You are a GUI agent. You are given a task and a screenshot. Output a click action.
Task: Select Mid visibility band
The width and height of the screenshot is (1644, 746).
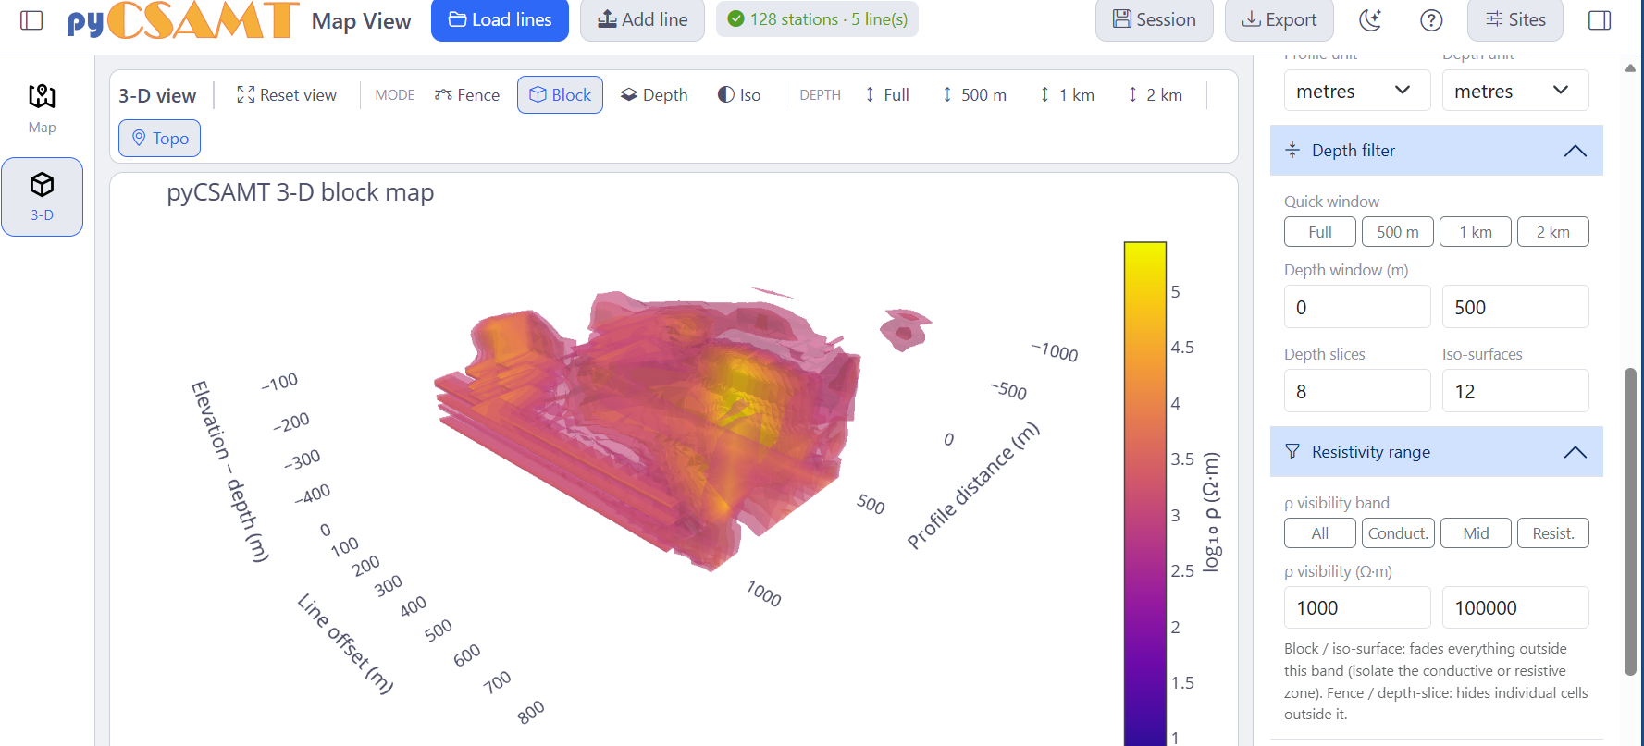click(1476, 533)
